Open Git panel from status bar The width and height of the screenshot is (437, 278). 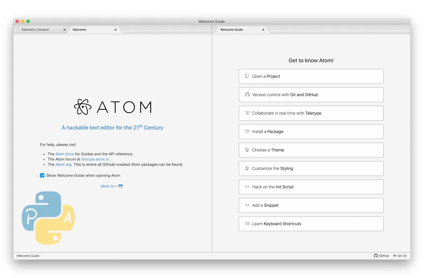400,256
